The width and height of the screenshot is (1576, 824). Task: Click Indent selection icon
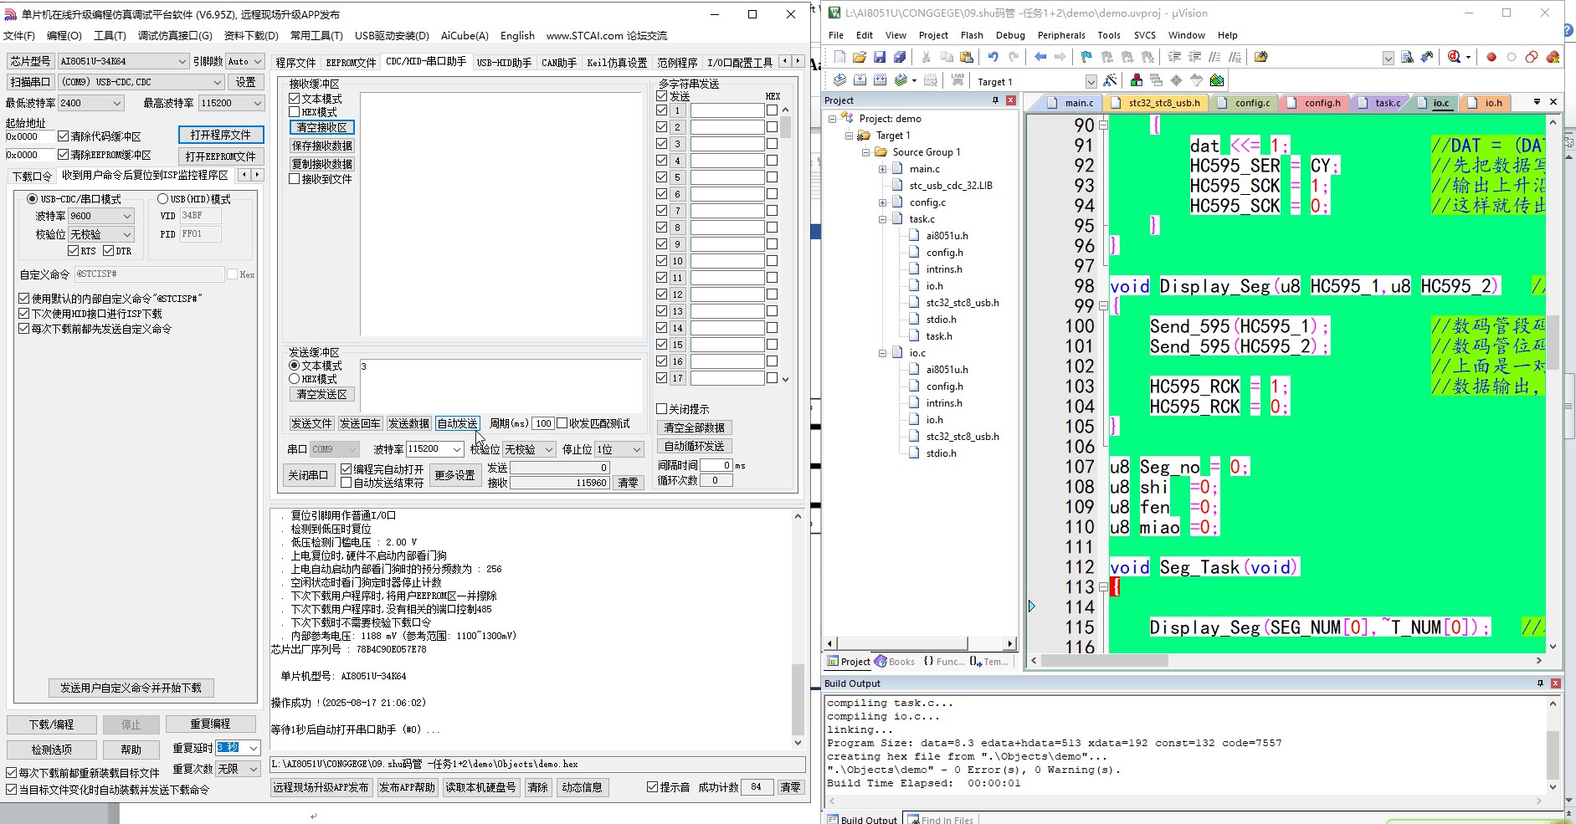pyautogui.click(x=1174, y=57)
